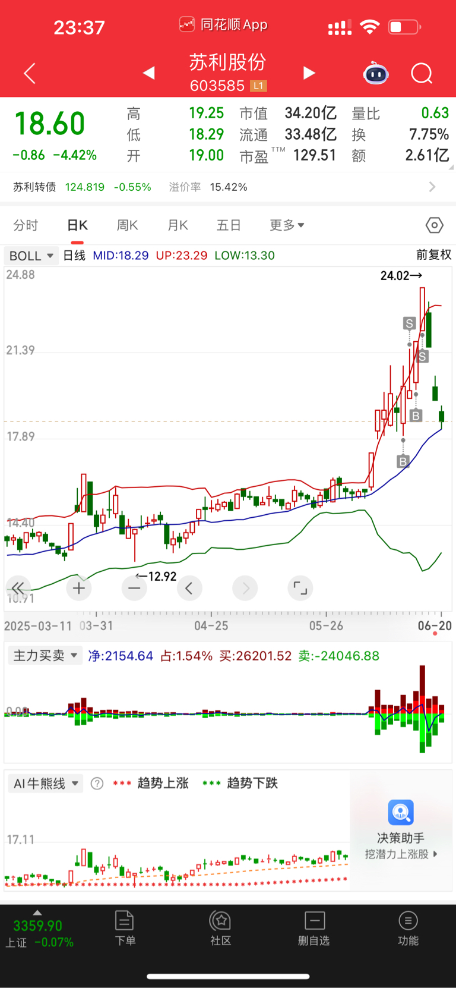Viewport: 456px width, 988px height.
Task: Open stock search magnifier
Action: [422, 73]
